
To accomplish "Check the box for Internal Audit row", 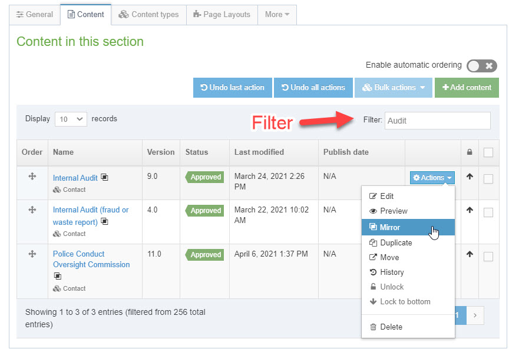I will tap(488, 179).
